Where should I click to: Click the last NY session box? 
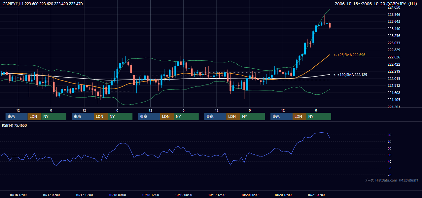pyautogui.click(x=319, y=116)
